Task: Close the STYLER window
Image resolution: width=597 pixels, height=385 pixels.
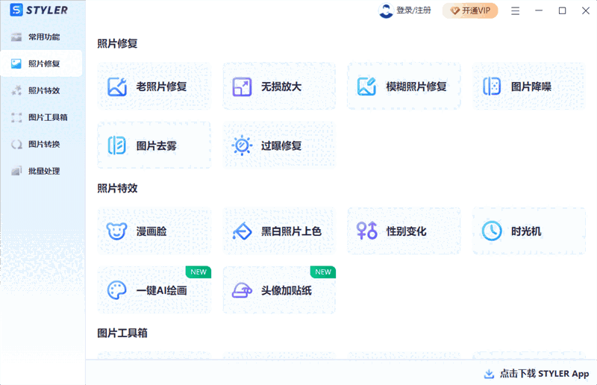Action: pyautogui.click(x=586, y=10)
